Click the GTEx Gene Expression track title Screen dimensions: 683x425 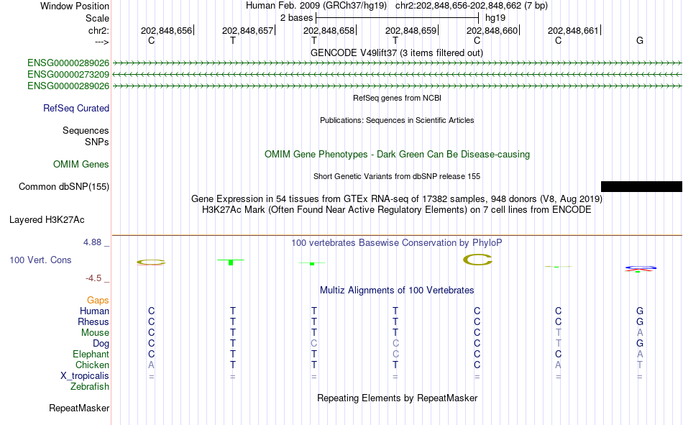397,198
